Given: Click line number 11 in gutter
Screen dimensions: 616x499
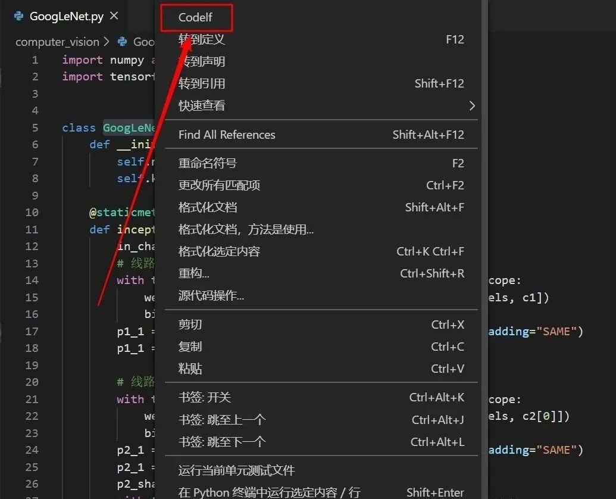Looking at the screenshot, I should click(32, 229).
